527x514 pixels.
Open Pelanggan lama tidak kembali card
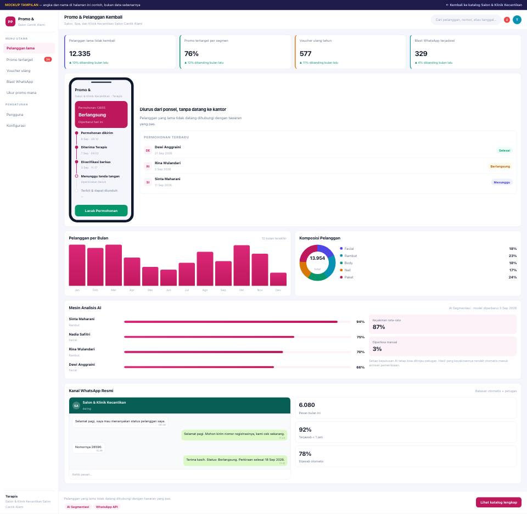click(120, 52)
